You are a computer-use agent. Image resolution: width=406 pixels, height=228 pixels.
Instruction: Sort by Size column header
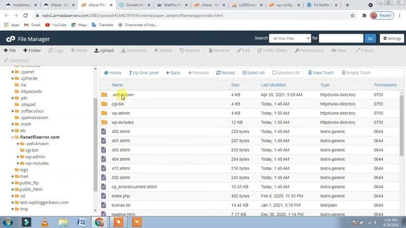tap(235, 85)
